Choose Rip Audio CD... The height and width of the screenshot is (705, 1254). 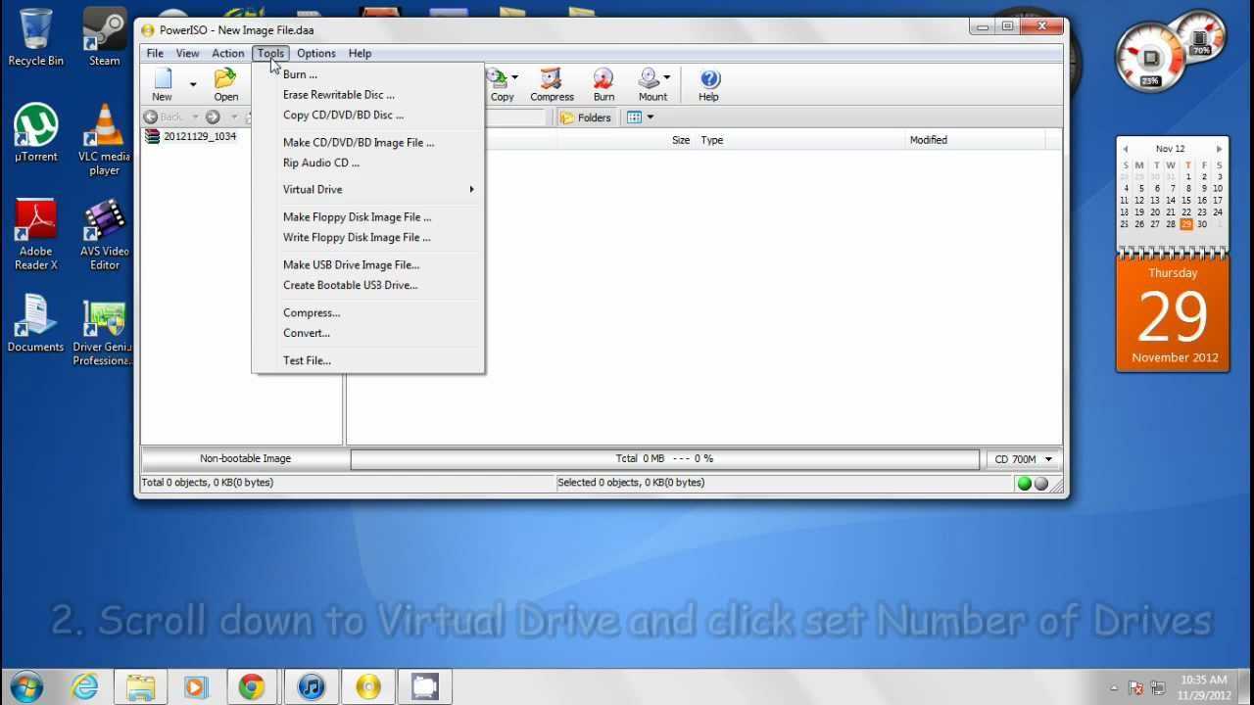pos(367,164)
